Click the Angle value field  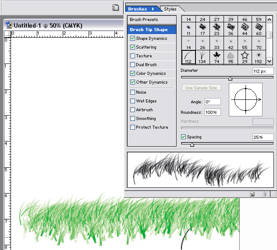213,102
